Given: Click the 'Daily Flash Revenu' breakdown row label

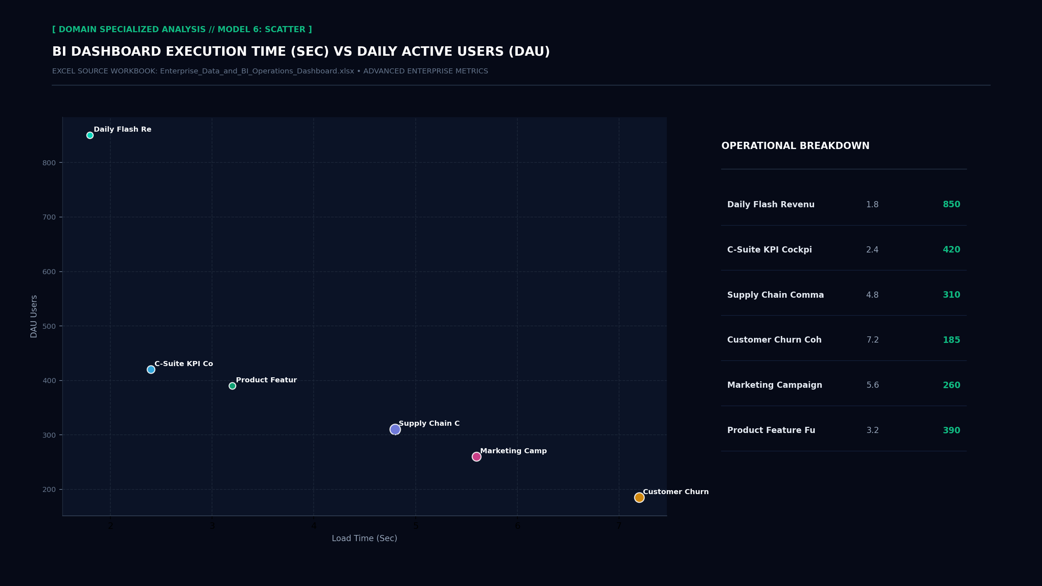Looking at the screenshot, I should point(771,205).
